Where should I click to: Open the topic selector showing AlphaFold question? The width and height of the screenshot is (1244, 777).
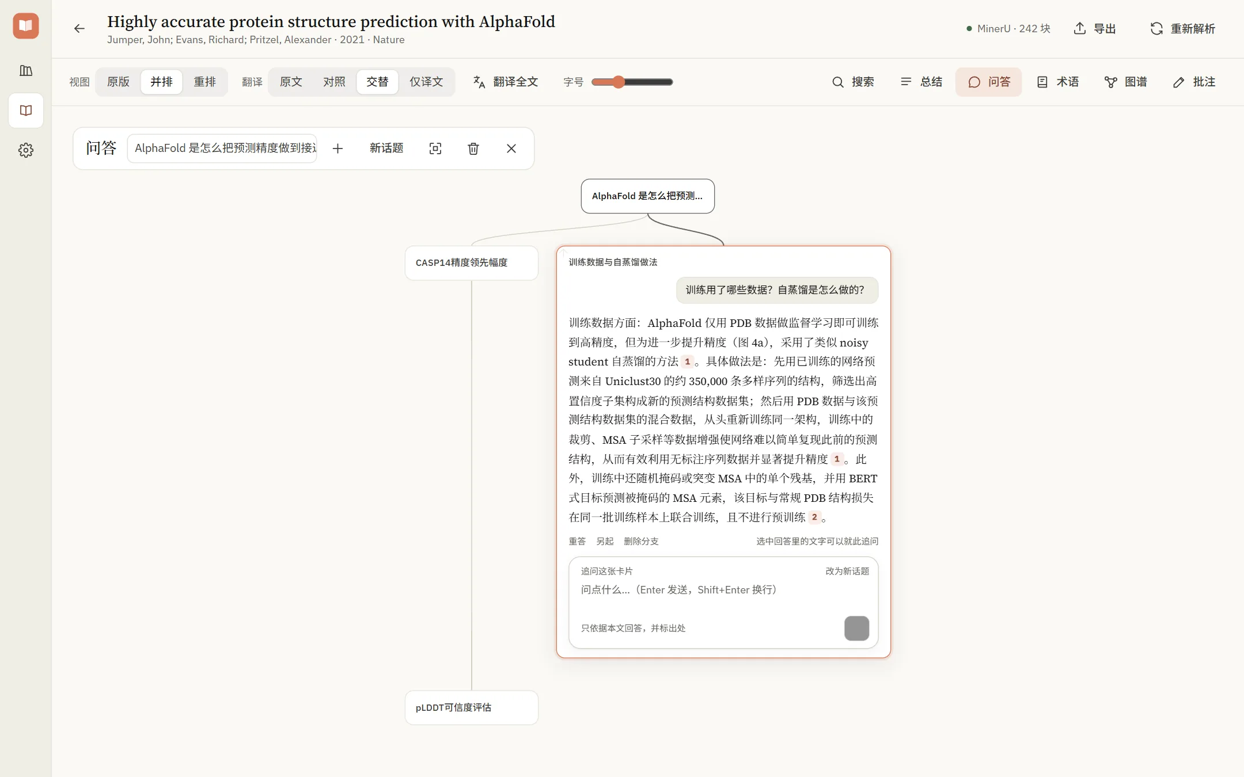(222, 148)
